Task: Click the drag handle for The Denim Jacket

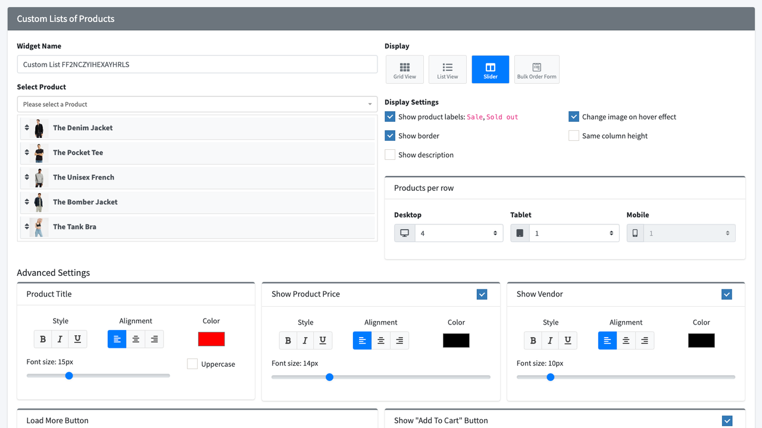Action: tap(26, 128)
